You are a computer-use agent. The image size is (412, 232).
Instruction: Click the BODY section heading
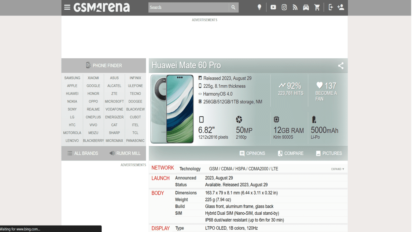pos(158,193)
